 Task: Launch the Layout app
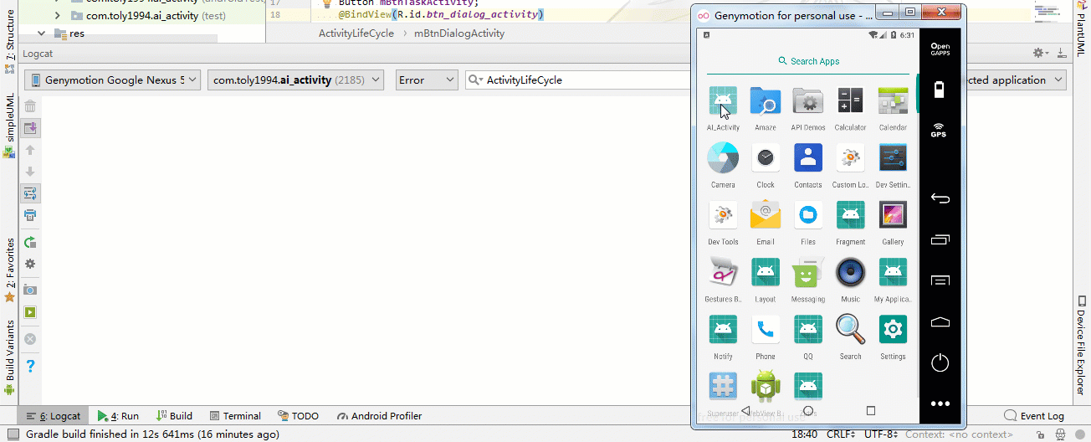[765, 273]
